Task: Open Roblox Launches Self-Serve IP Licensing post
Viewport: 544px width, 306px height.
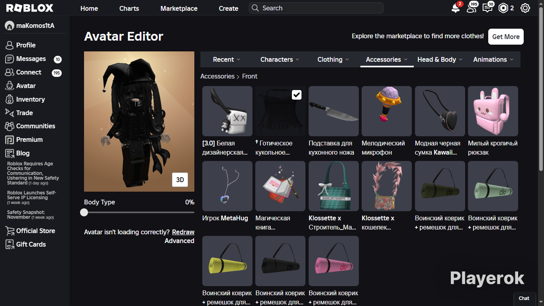Action: point(32,197)
